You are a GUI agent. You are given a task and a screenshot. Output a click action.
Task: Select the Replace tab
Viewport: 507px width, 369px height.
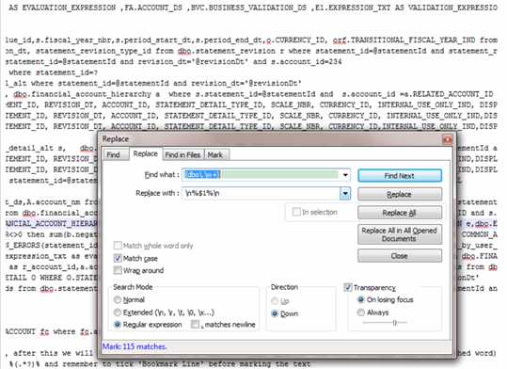tap(146, 153)
